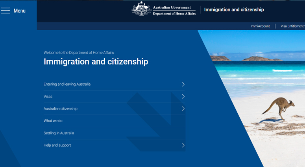Select the Australian citizenship link

(x=60, y=108)
